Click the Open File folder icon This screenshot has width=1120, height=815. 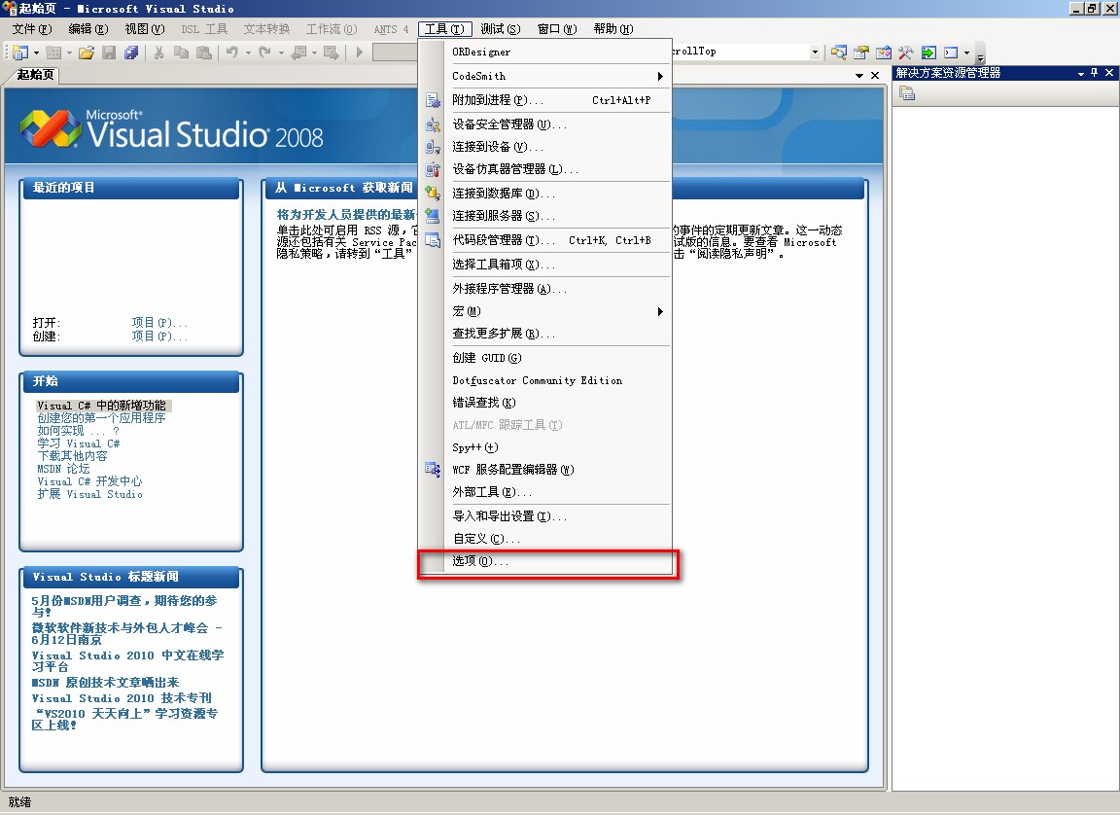pyautogui.click(x=87, y=53)
